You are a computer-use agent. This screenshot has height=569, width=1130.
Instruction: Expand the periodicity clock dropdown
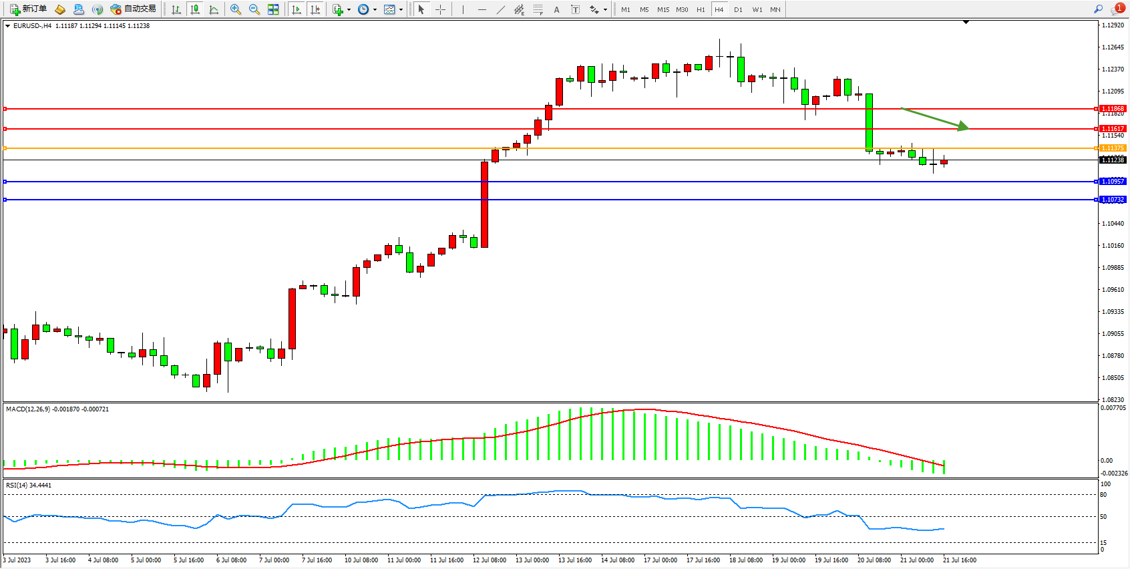pos(375,9)
